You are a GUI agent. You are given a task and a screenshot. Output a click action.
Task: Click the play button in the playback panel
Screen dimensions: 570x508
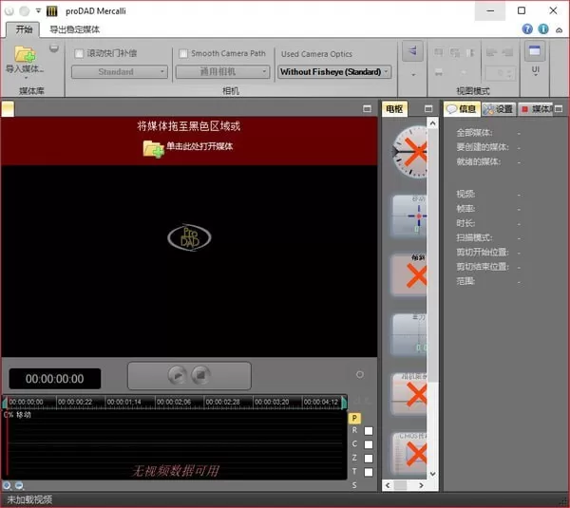(x=178, y=375)
